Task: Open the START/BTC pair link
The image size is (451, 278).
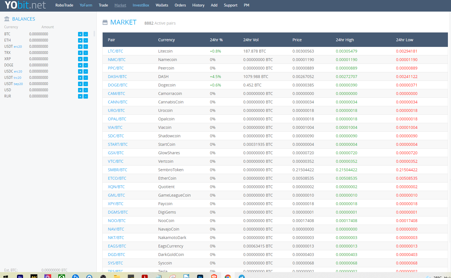Action: [118, 144]
